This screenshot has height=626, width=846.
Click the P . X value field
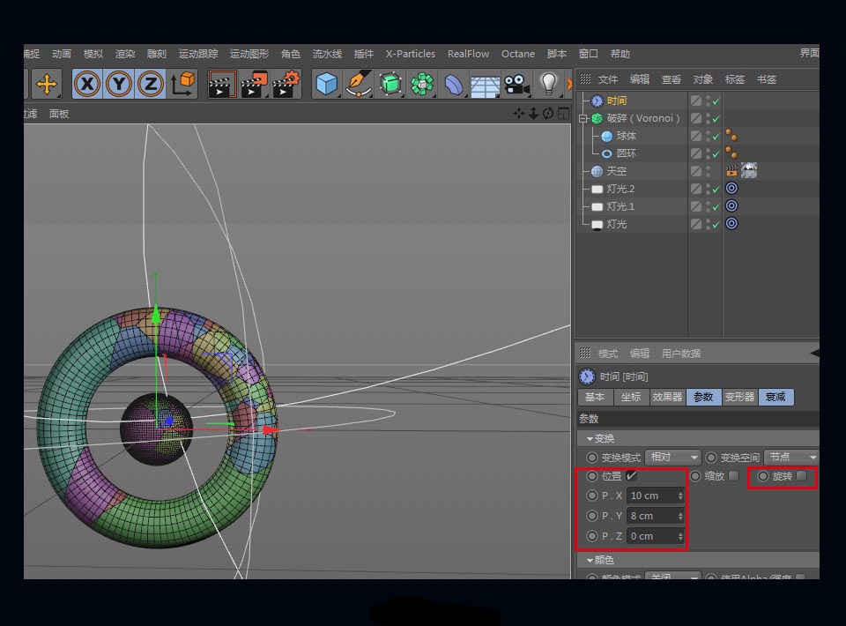[x=650, y=496]
